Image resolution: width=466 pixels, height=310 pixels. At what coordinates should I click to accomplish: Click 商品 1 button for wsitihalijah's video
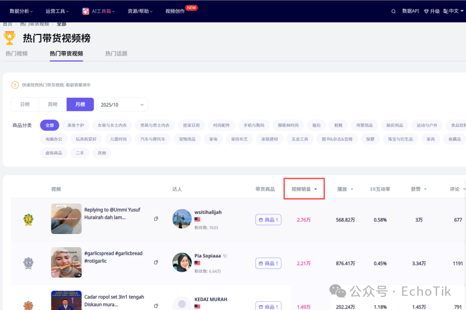point(268,220)
